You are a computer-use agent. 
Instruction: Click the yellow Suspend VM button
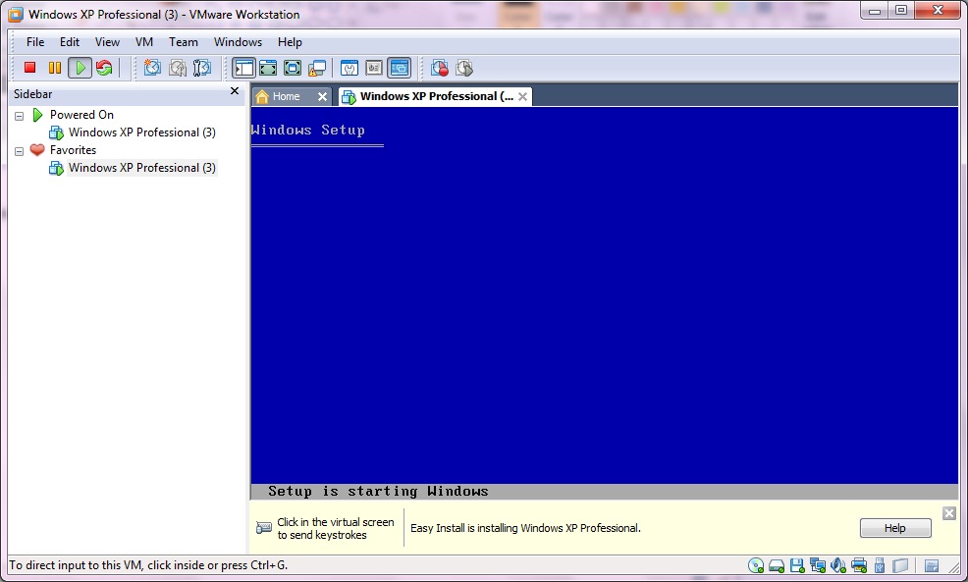click(x=55, y=68)
